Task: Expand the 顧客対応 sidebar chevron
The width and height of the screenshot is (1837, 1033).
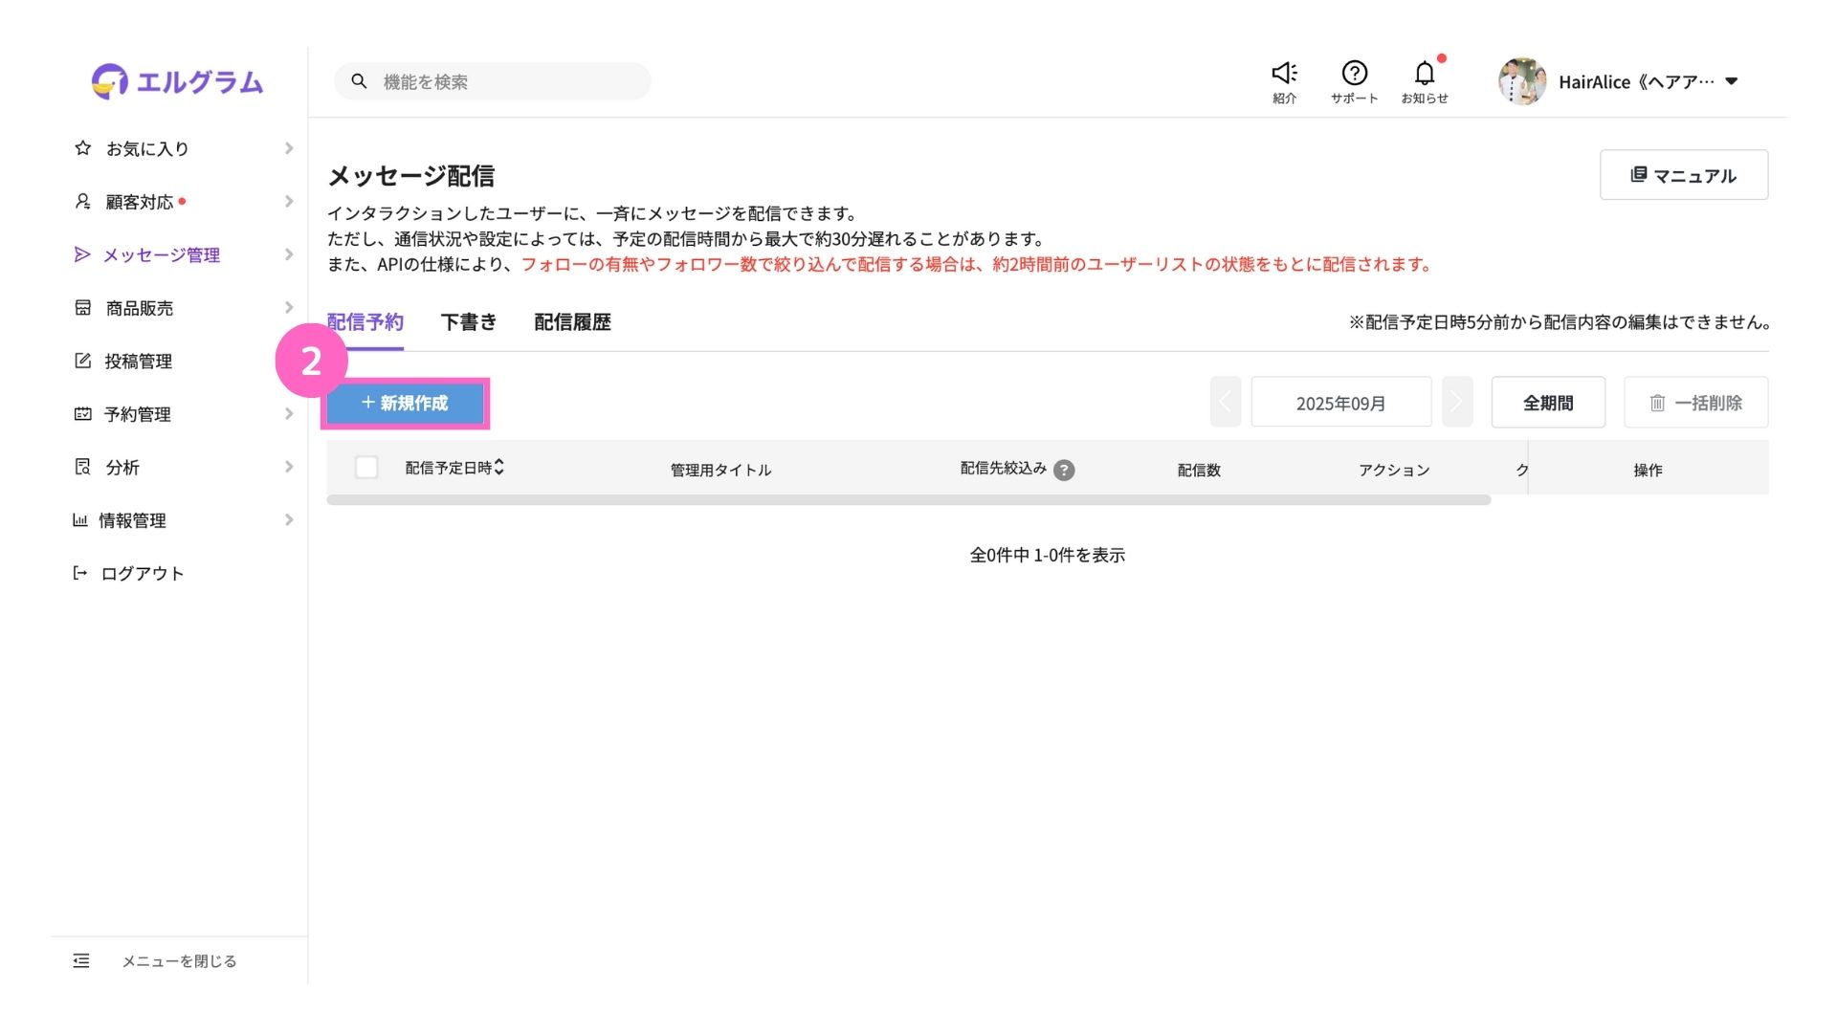Action: [288, 202]
